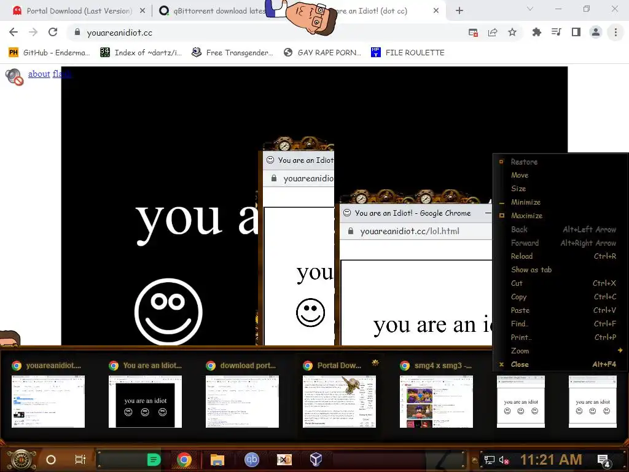Expand the Zoom submenu arrow
This screenshot has width=629, height=472.
click(x=620, y=350)
